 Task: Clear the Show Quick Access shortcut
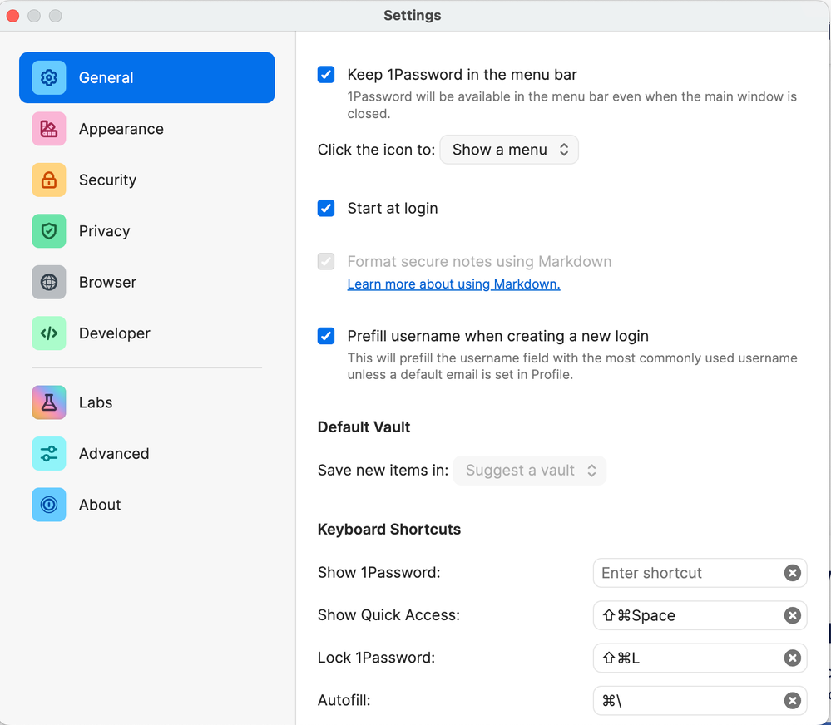[x=792, y=615]
